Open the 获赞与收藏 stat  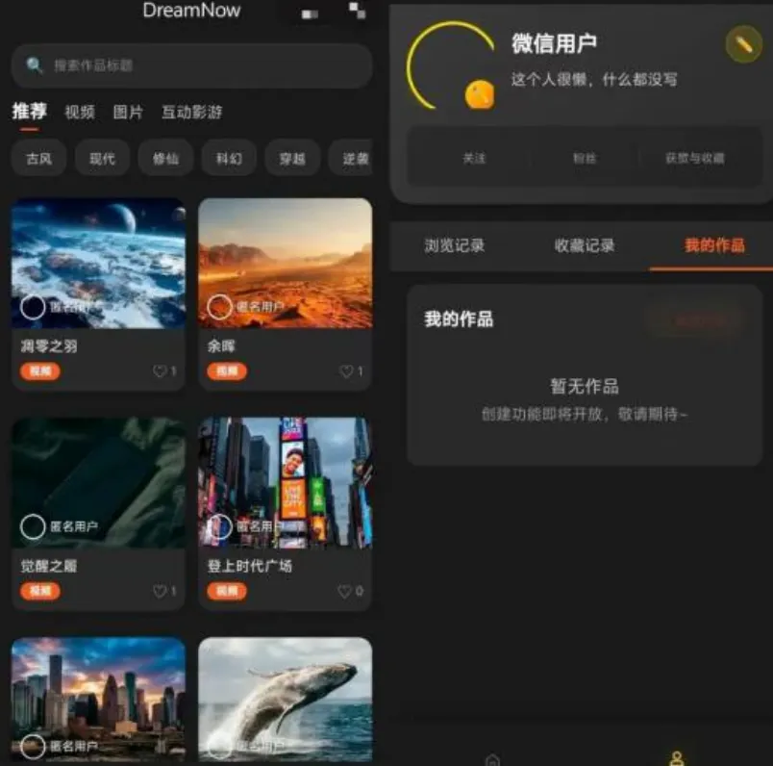click(694, 158)
